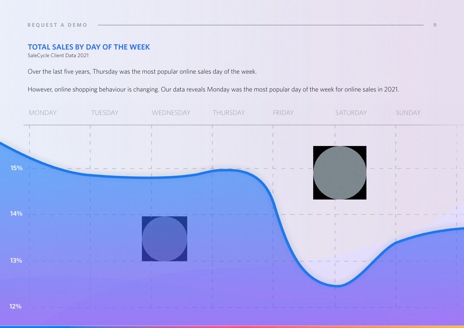Click the curve's lowest point near Saturday

pyautogui.click(x=337, y=286)
